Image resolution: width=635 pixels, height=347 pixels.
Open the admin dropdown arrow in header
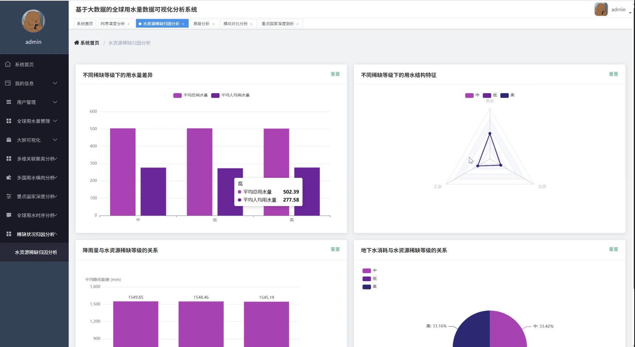coord(630,13)
